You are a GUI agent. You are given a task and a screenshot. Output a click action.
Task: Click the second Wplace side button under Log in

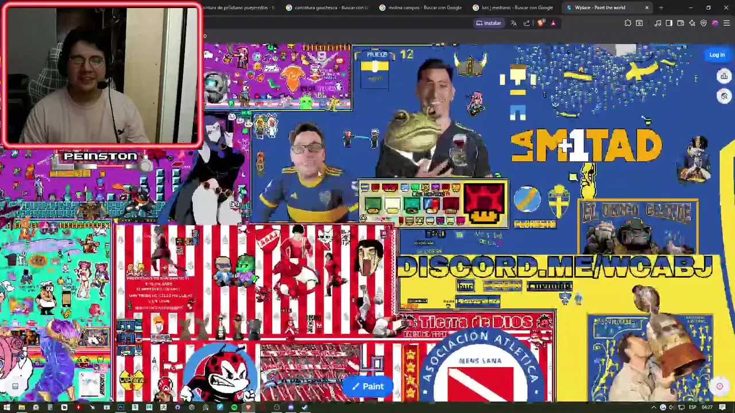724,96
